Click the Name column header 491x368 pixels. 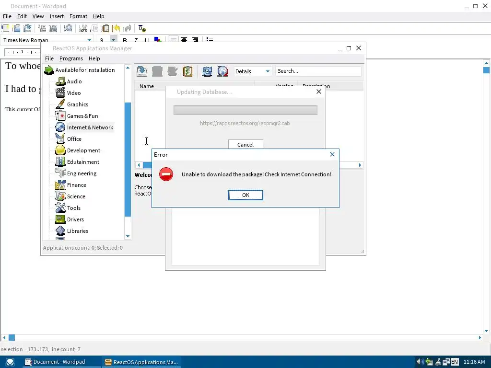[195, 86]
